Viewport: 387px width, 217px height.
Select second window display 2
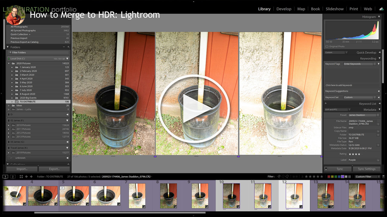[x=13, y=177]
